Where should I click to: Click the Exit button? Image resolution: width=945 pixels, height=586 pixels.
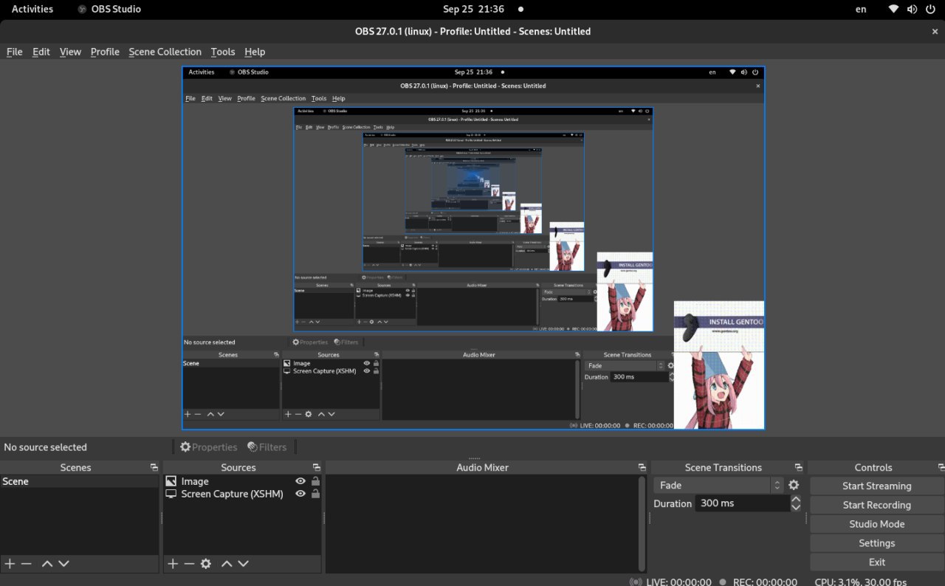click(x=877, y=562)
